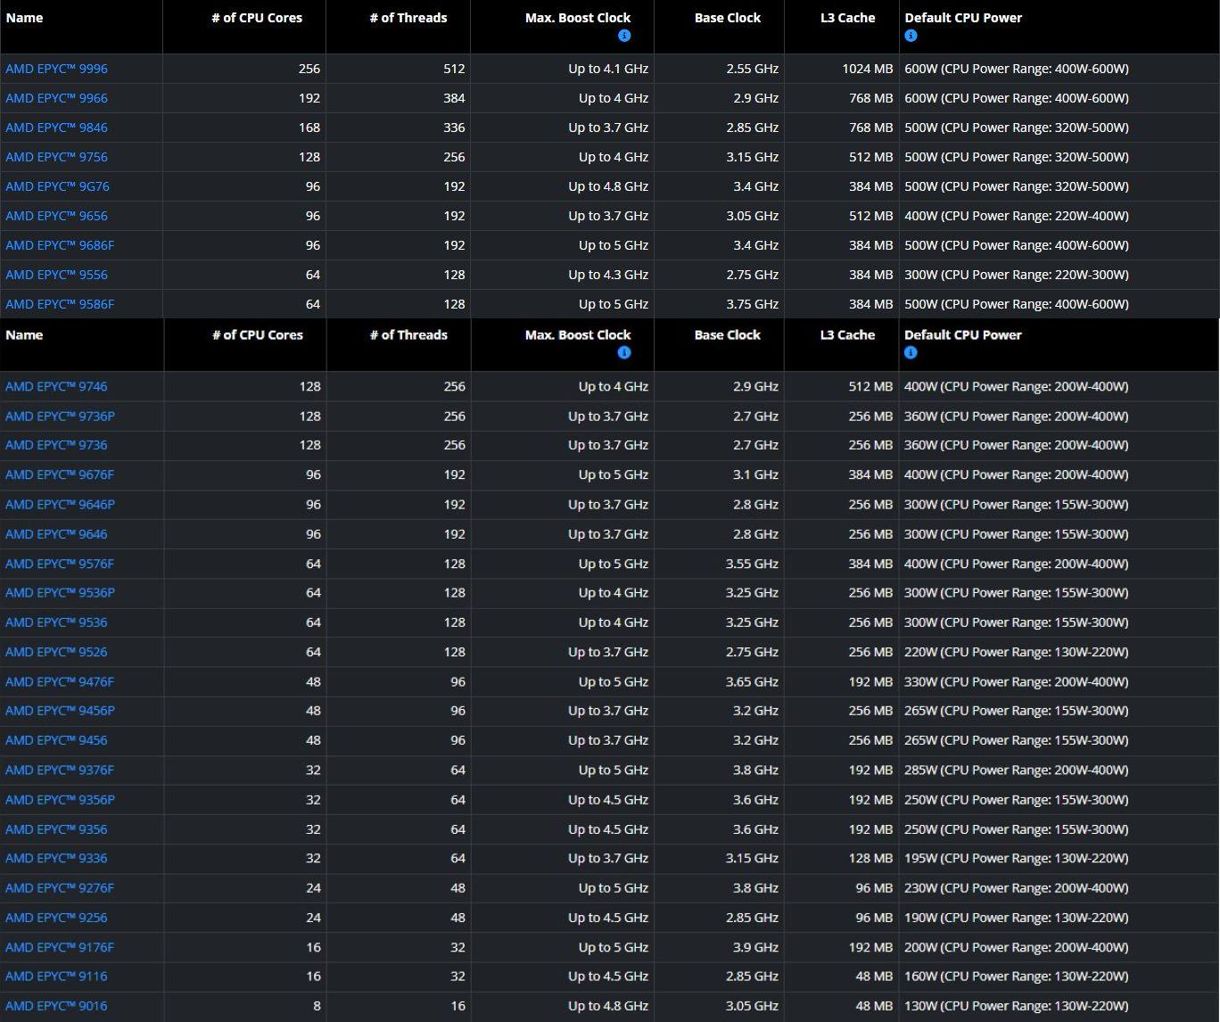This screenshot has height=1022, width=1220.
Task: Open the AMD EPYC 9476F link
Action: point(60,681)
